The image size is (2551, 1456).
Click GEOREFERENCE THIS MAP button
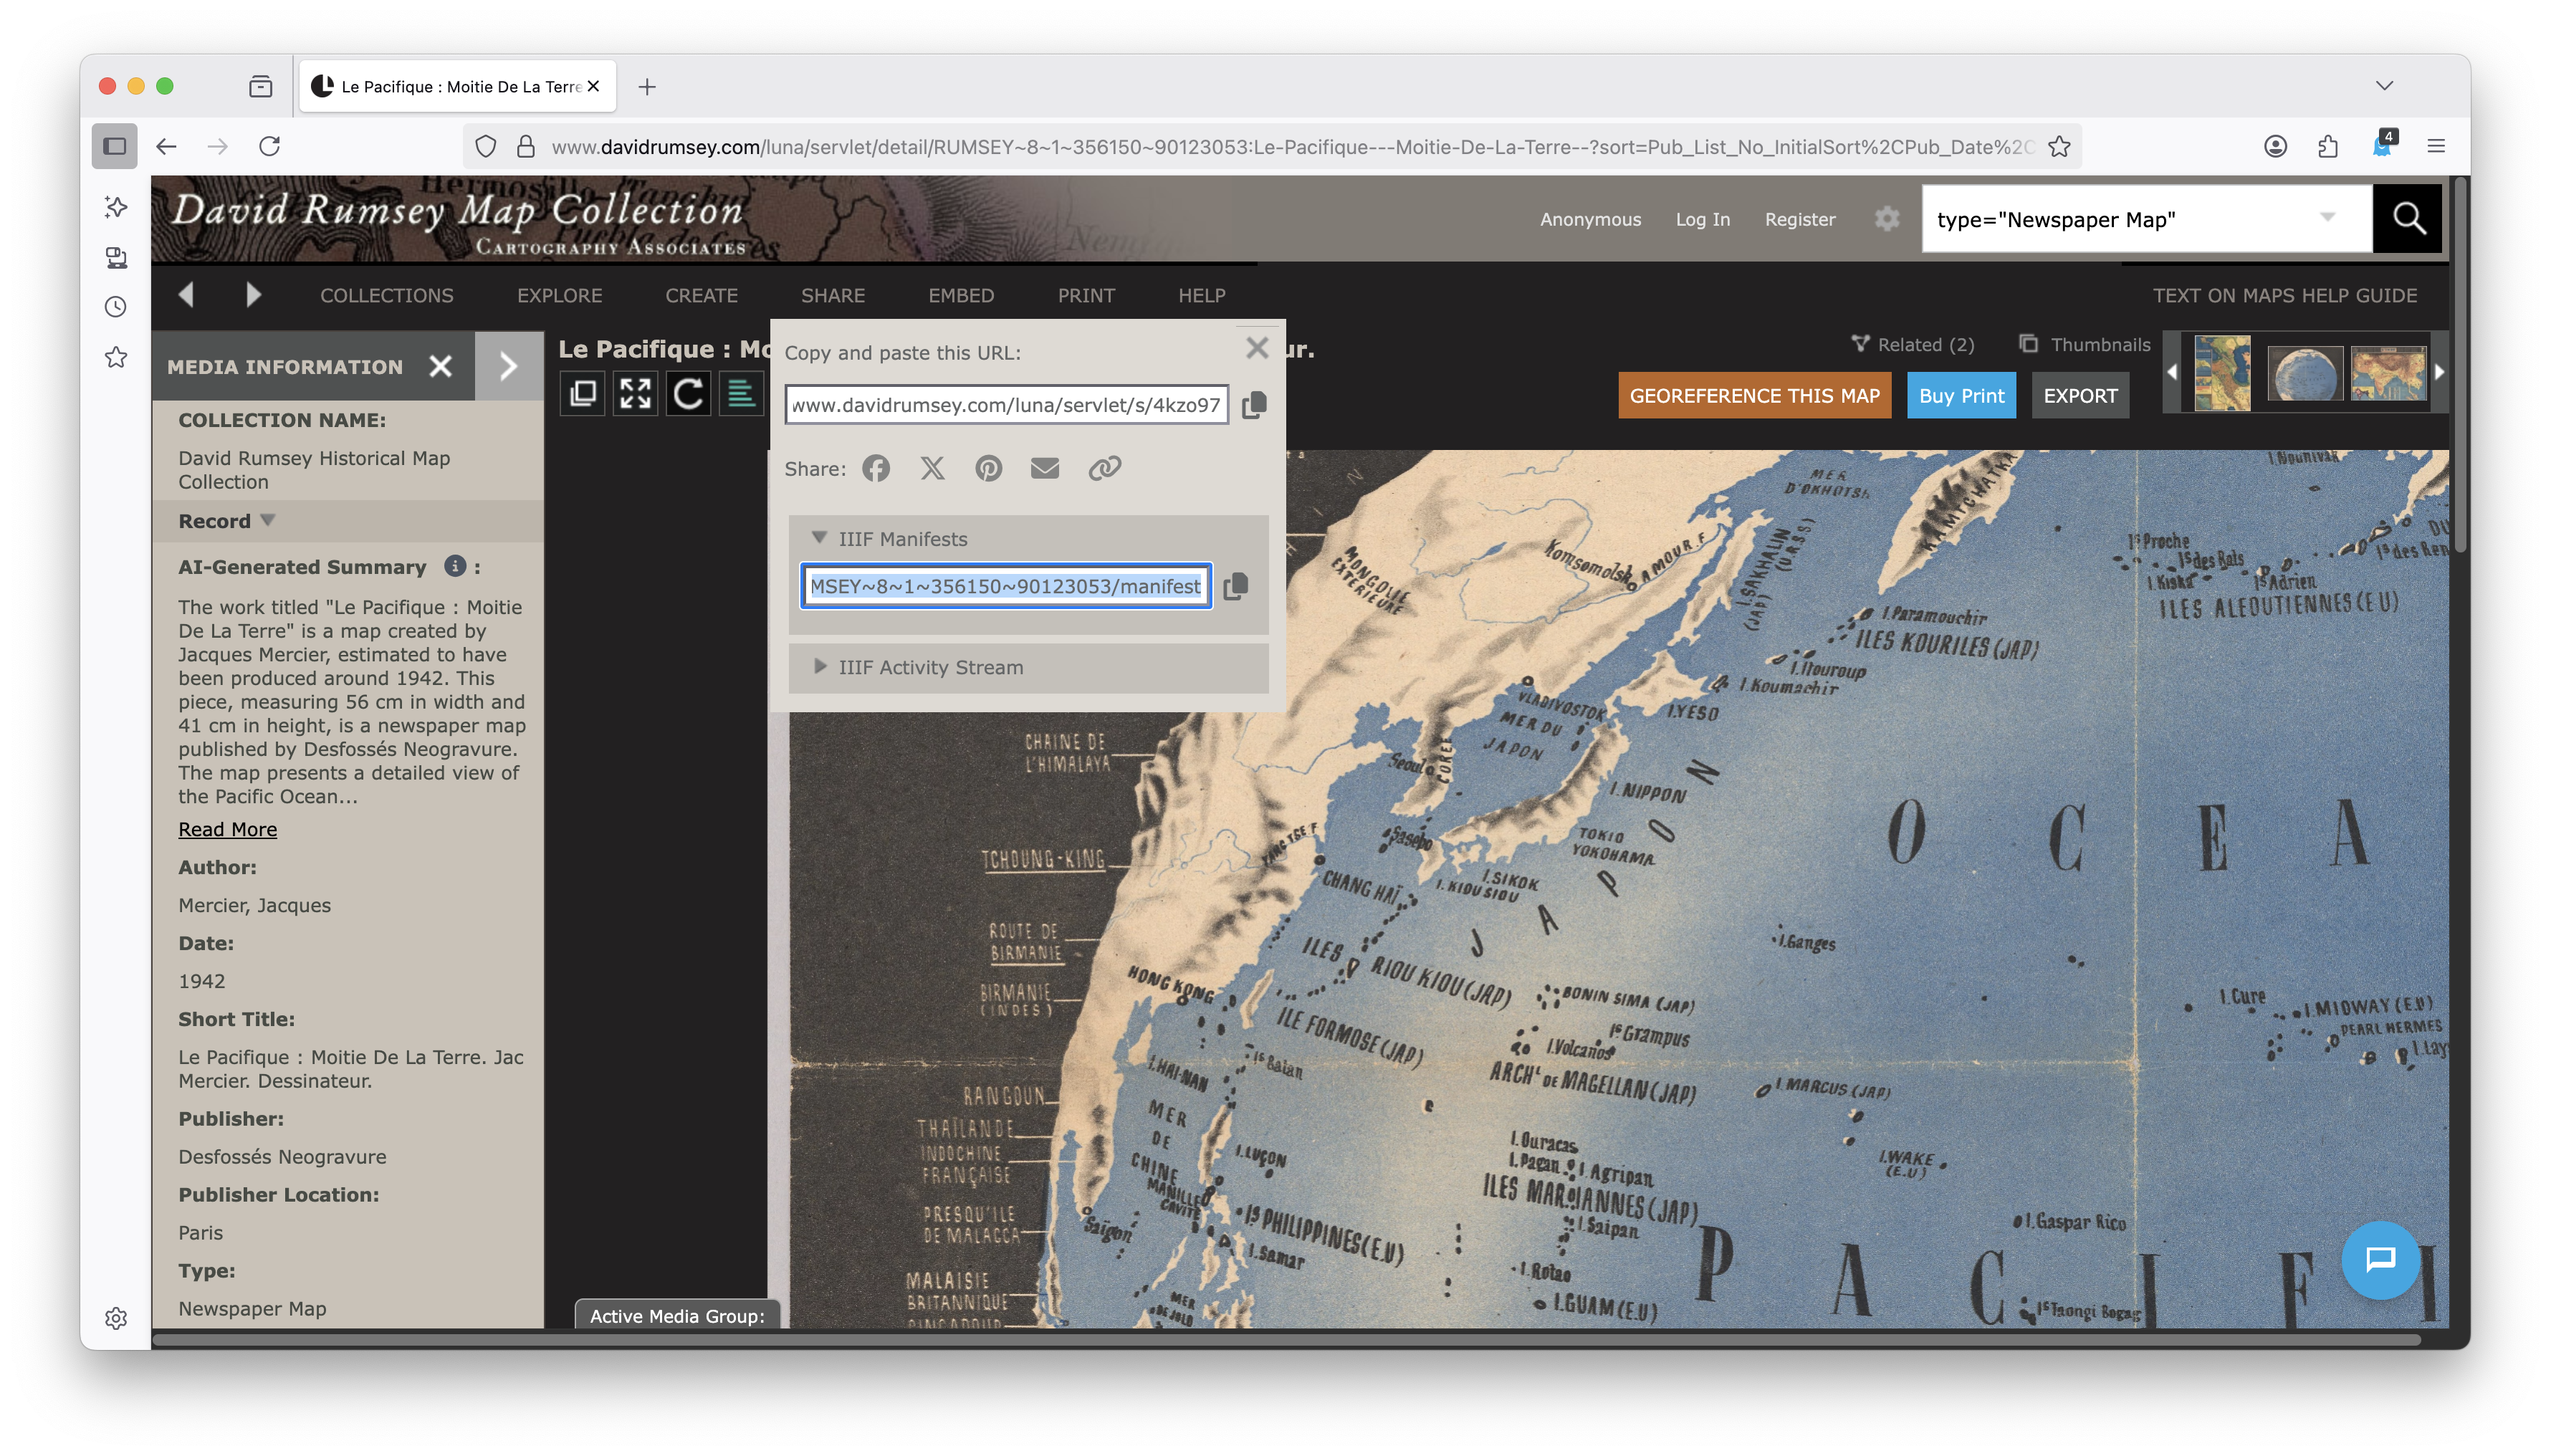click(1755, 395)
